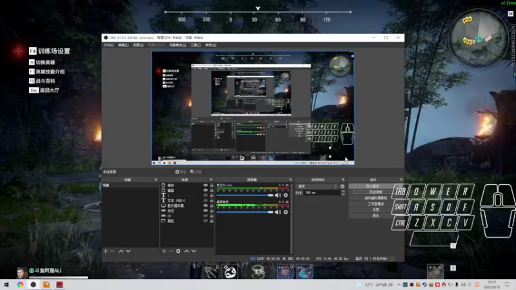516x290 pixels.
Task: Open the 工具 (Tools) menu
Action: (x=196, y=45)
